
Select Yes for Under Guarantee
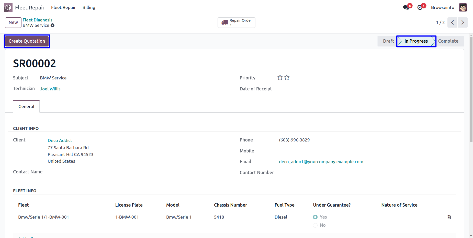point(315,217)
